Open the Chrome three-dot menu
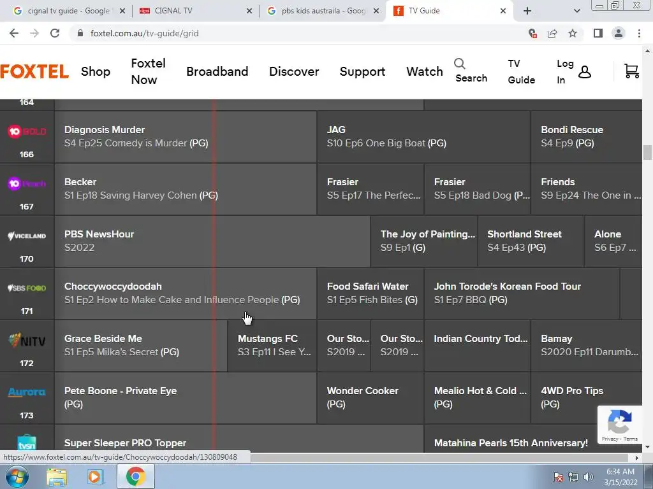 click(x=639, y=33)
